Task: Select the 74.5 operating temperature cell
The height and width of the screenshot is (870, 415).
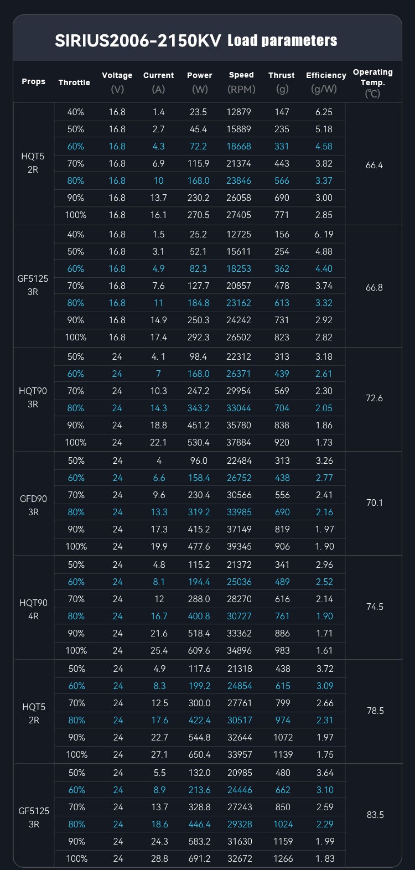Action: point(375,607)
